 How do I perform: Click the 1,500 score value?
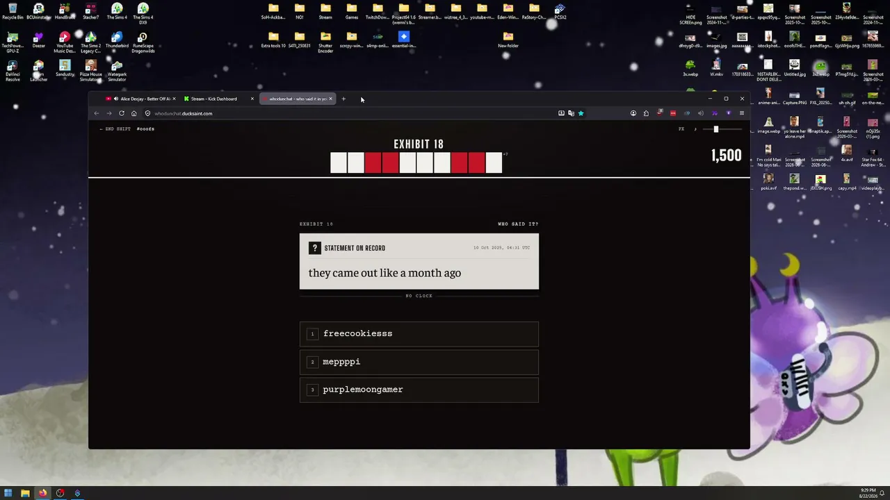(727, 156)
